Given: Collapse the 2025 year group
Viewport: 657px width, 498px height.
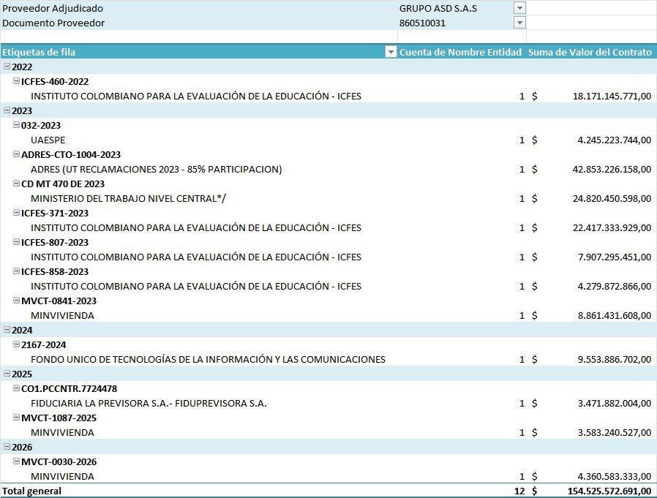Looking at the screenshot, I should (x=7, y=374).
